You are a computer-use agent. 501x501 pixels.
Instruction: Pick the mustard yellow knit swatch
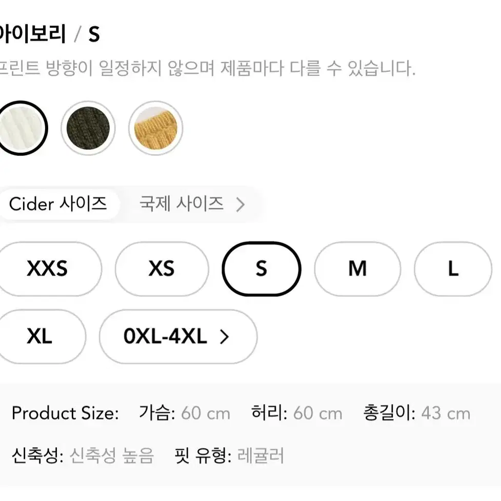tap(155, 128)
